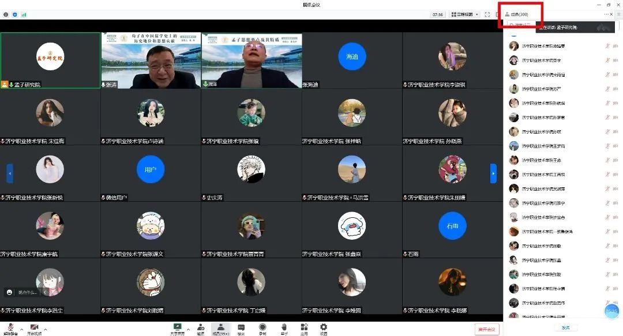Open the Settings gear icon
Viewport: 623px width, 336px height.
click(324, 327)
